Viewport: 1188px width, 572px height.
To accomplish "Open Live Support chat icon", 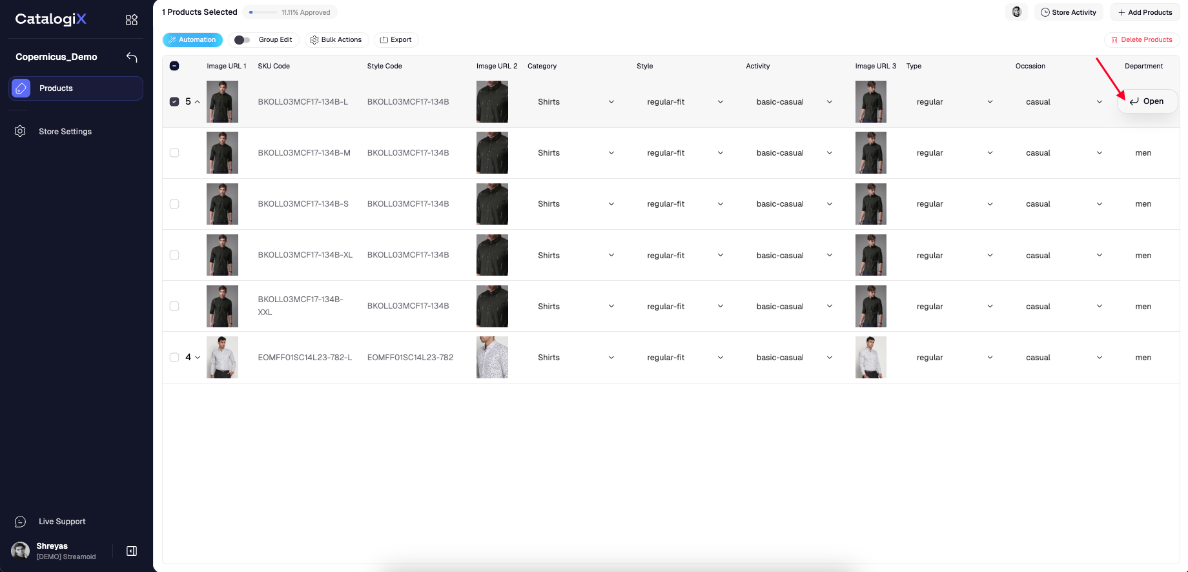I will point(20,522).
